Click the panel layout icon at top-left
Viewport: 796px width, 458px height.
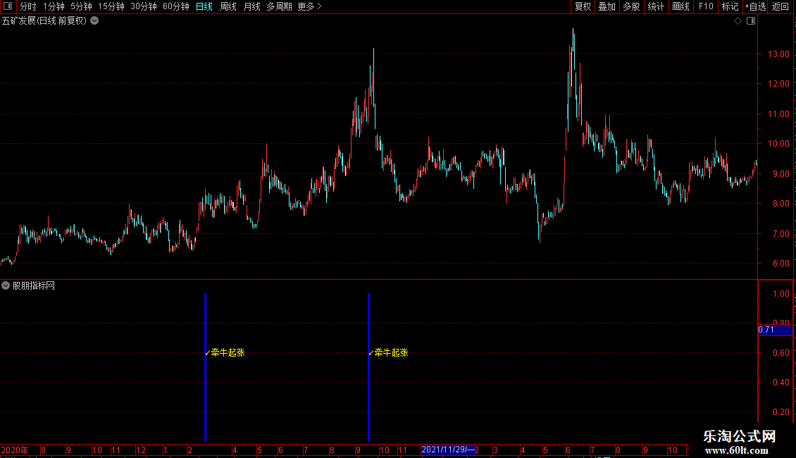(8, 6)
